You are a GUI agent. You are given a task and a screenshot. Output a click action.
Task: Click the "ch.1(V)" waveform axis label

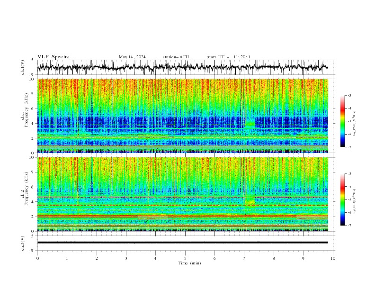(x=23, y=67)
